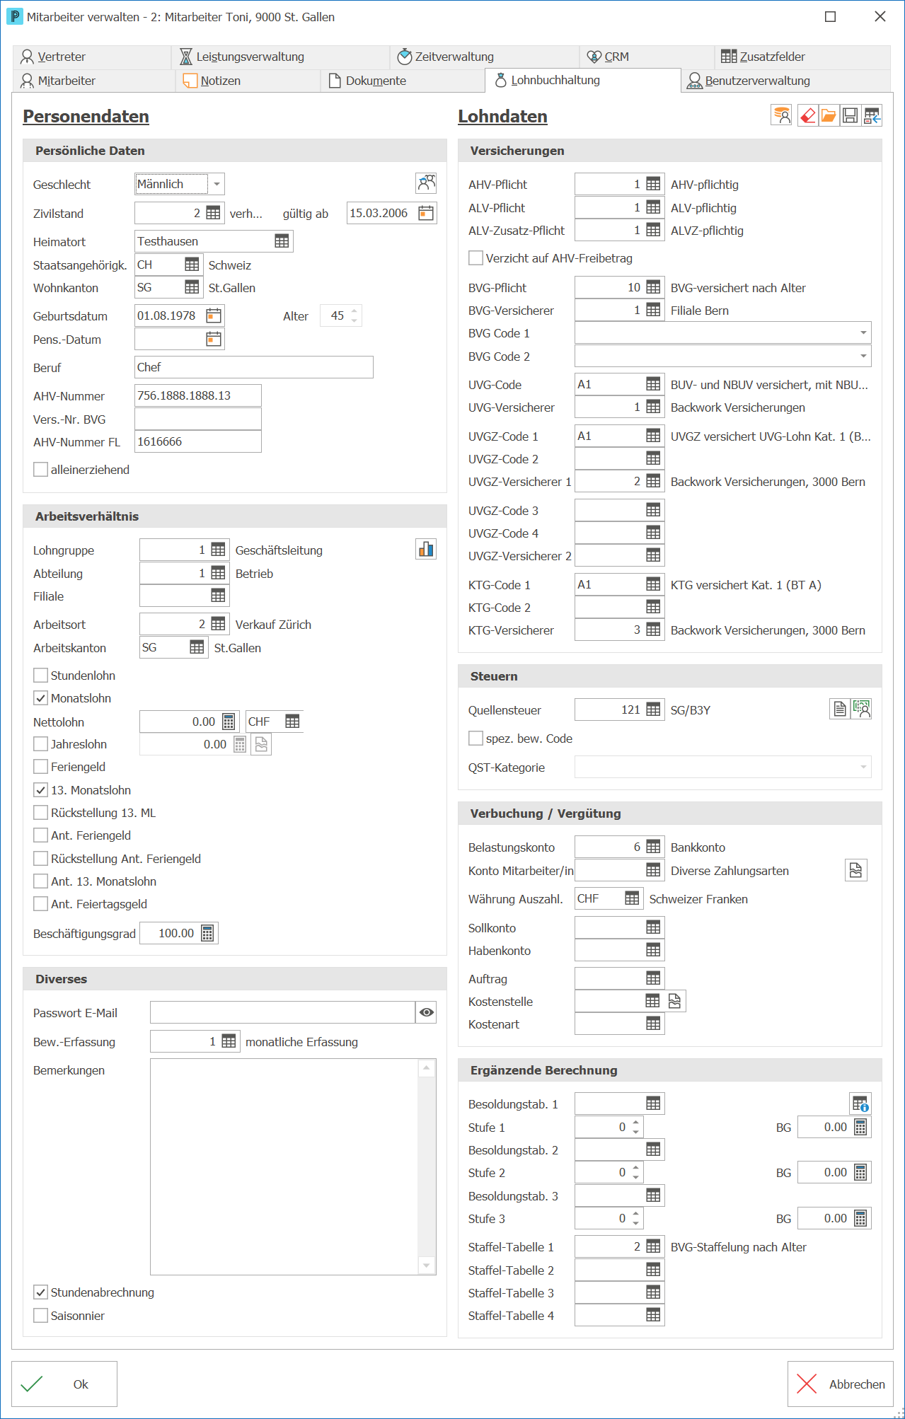This screenshot has width=905, height=1419.
Task: Click the AHV-Nummer input field
Action: click(198, 395)
